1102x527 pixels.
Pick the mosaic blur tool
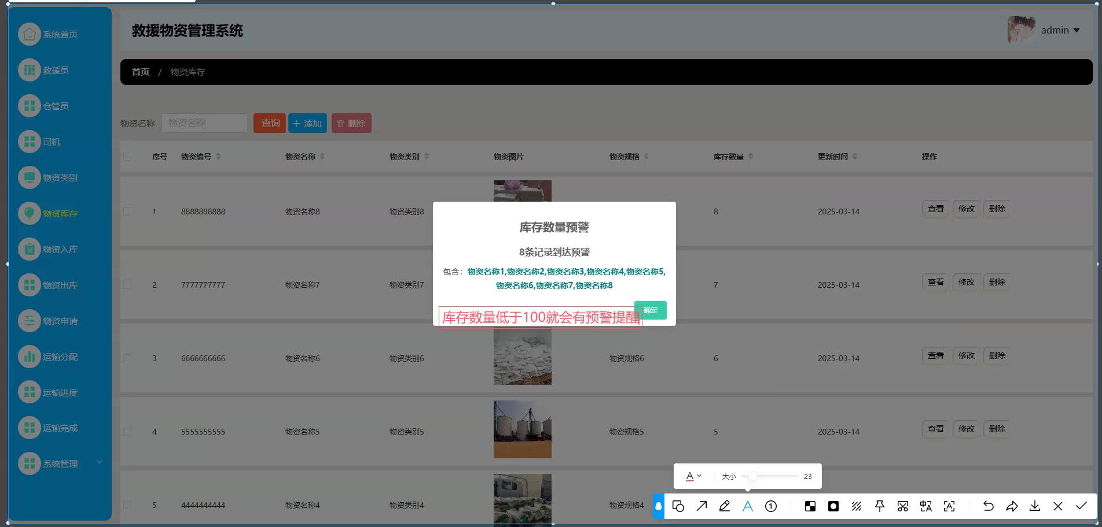coord(810,506)
